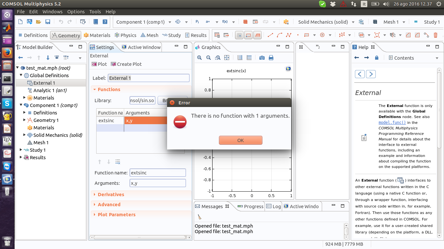Screen dimensions: 444x249
Task: Take a snapshot with the camera icon
Action: point(262,58)
